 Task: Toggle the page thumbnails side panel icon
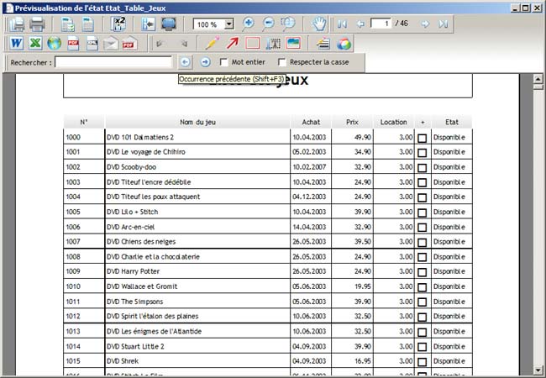[x=148, y=24]
